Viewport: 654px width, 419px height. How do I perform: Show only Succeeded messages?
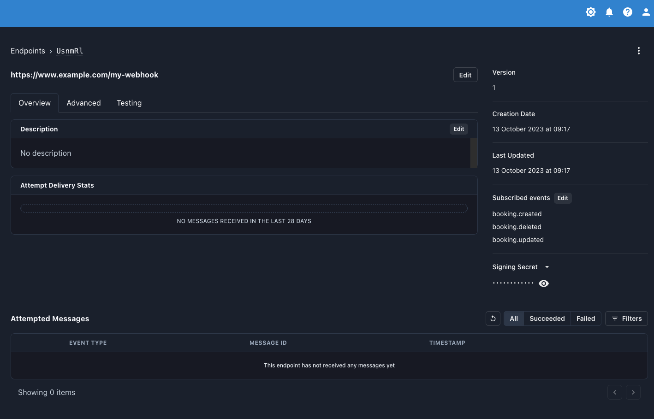(547, 319)
